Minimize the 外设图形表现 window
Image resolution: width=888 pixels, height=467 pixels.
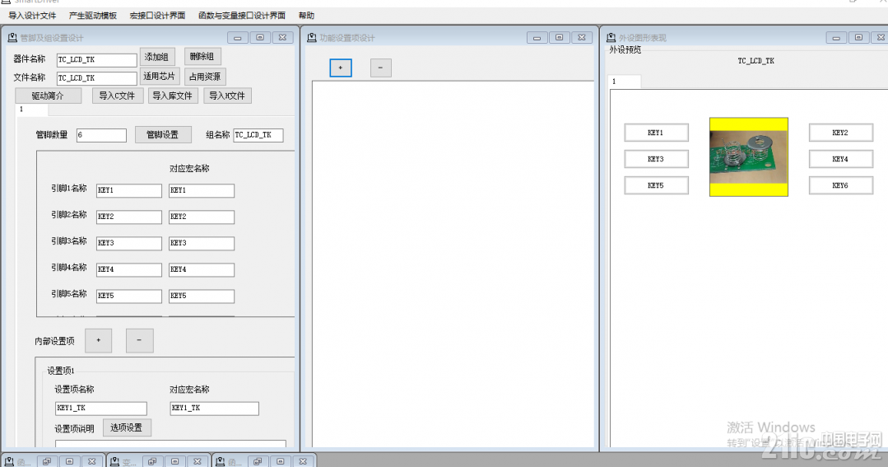(x=836, y=37)
